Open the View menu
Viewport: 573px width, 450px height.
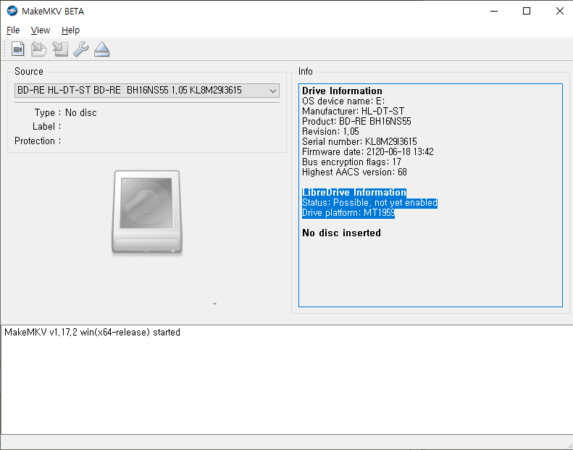pyautogui.click(x=40, y=30)
